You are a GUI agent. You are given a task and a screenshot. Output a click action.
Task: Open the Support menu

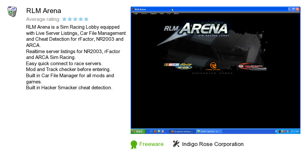[153, 13]
